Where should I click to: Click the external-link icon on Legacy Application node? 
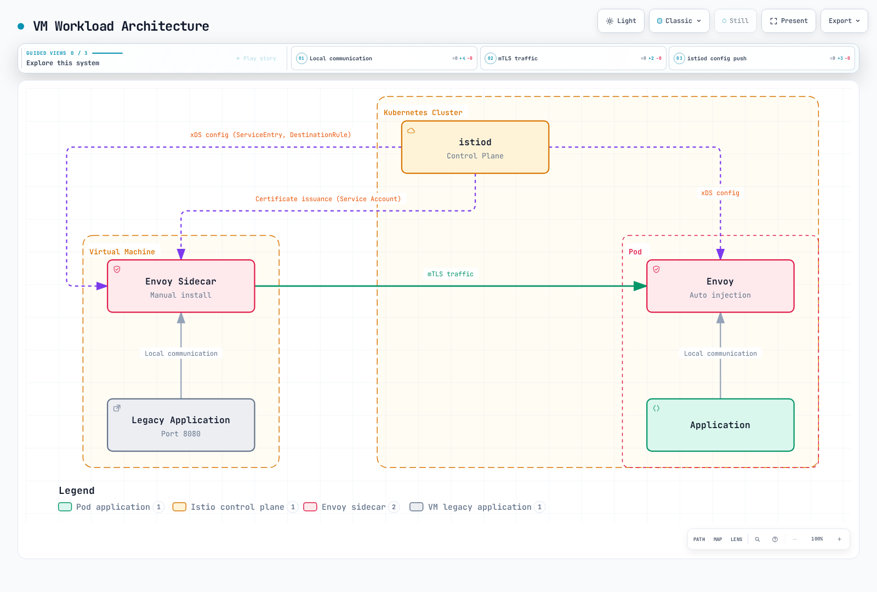click(x=117, y=408)
